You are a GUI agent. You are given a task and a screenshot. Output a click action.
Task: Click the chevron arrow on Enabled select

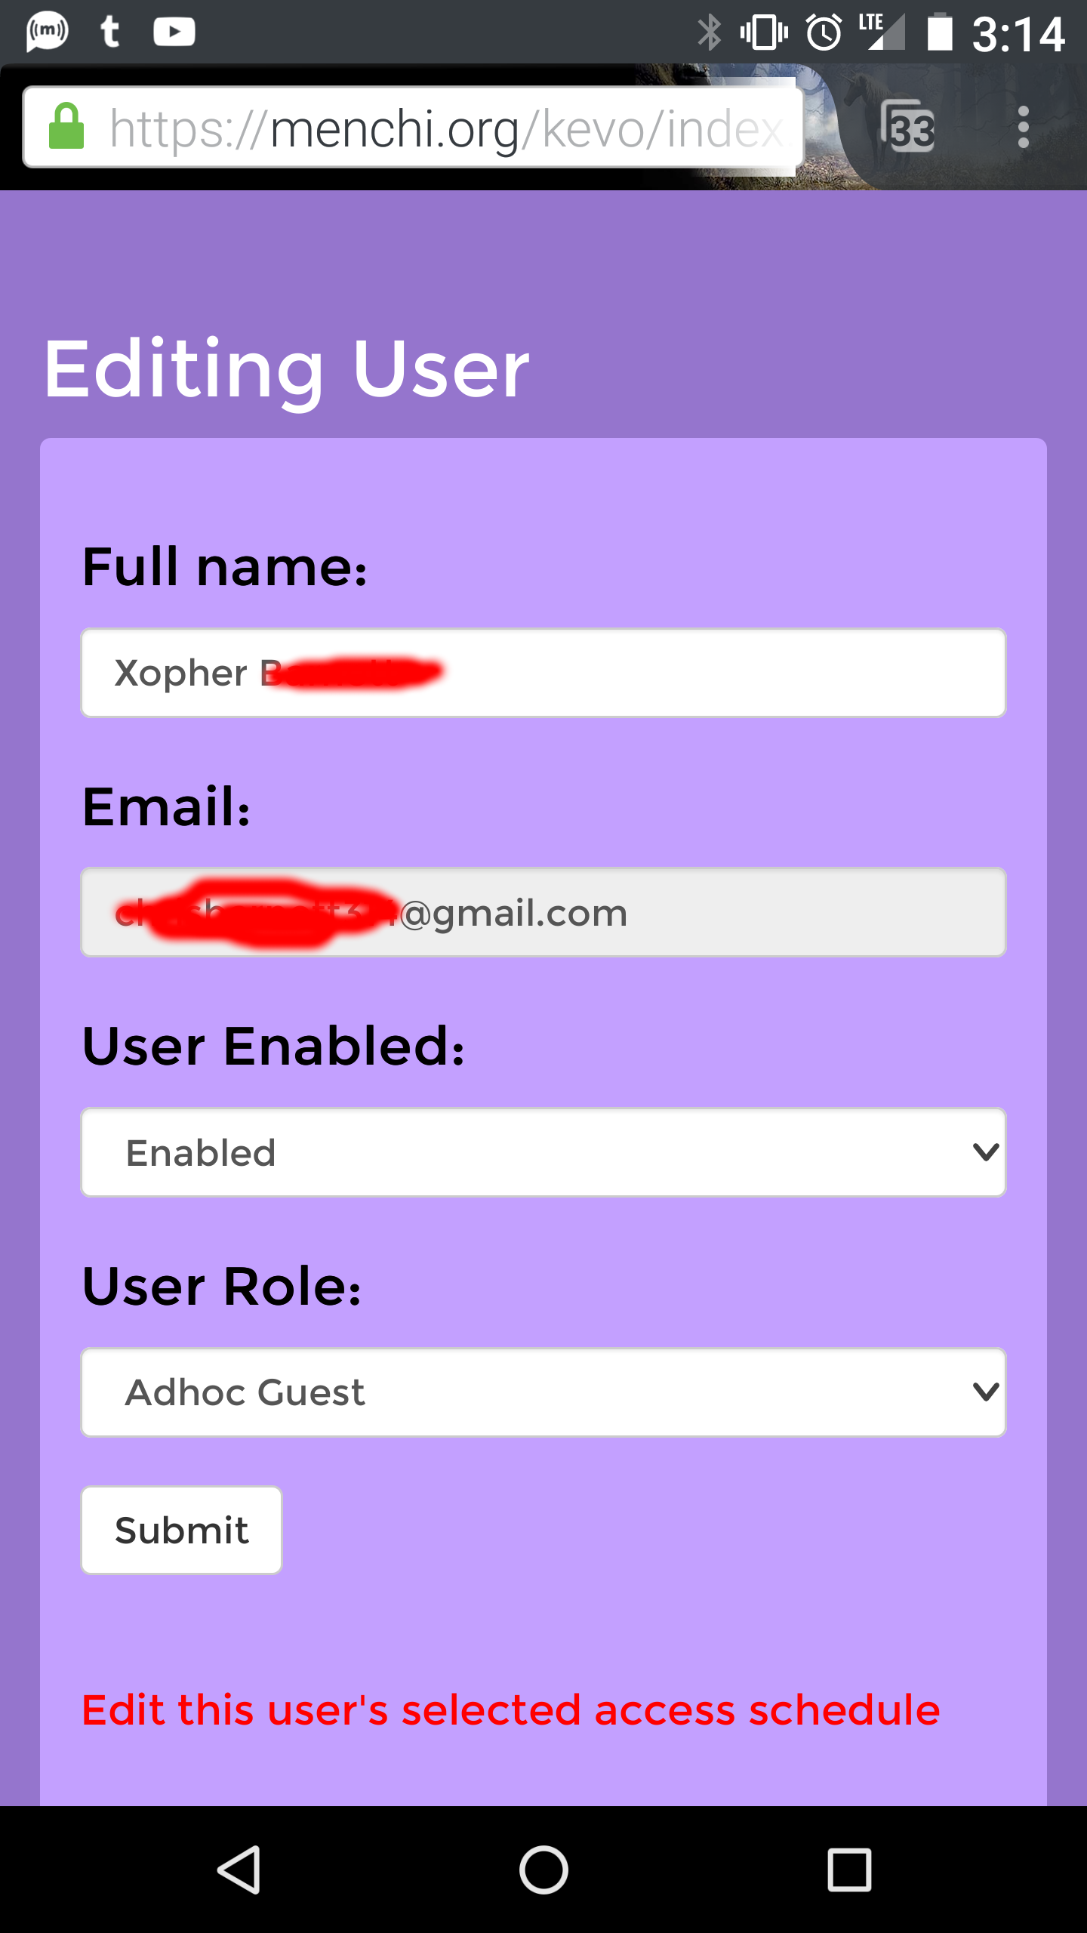pyautogui.click(x=985, y=1152)
